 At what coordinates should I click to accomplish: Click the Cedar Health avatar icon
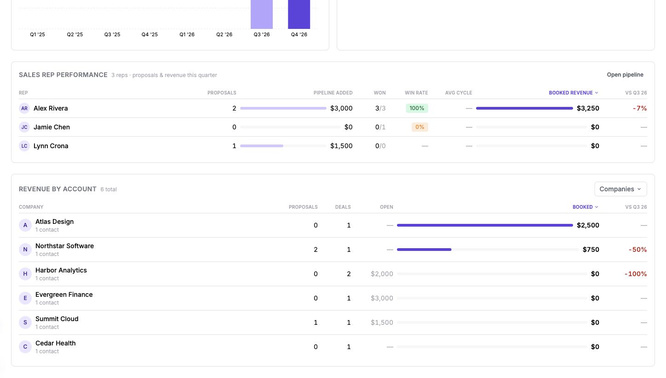tap(25, 347)
